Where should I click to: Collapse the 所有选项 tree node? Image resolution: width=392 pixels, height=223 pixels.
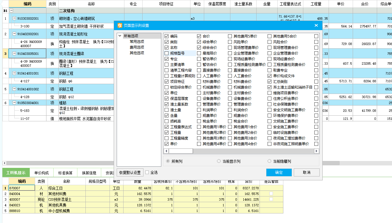pos(120,36)
